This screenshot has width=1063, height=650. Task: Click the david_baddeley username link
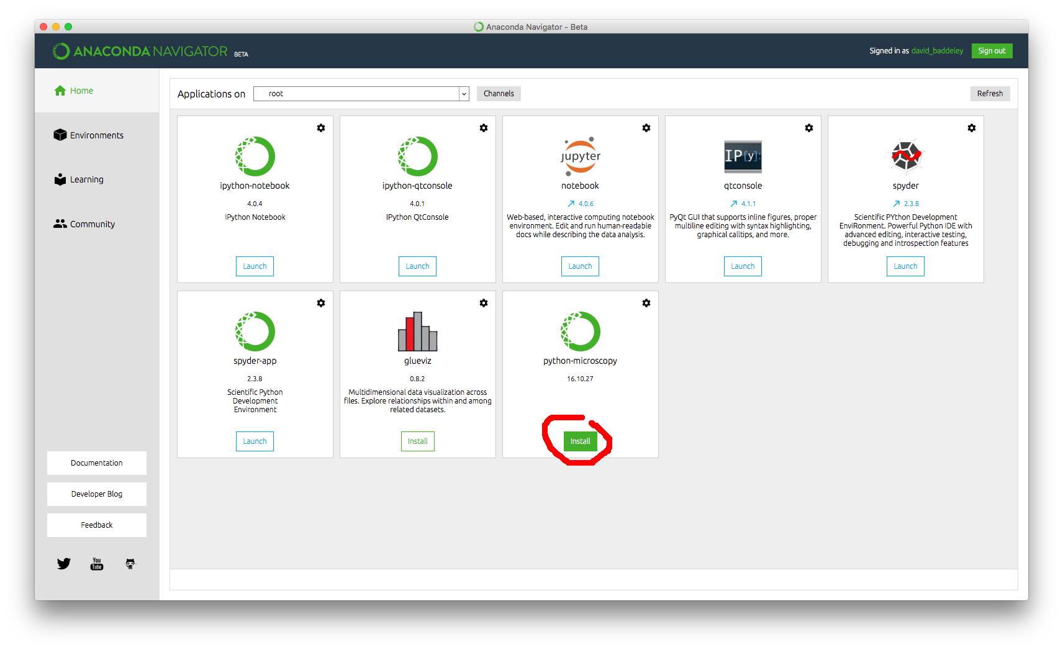937,51
